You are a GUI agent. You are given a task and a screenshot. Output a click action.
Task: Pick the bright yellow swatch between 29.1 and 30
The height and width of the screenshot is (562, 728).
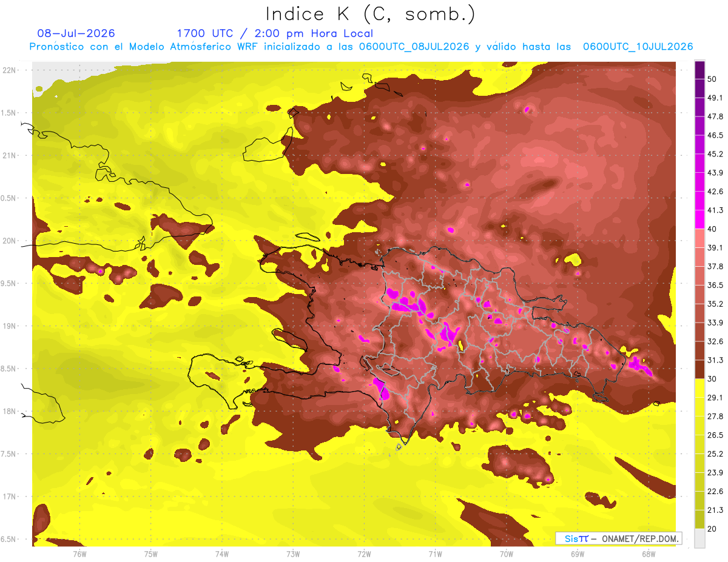[x=699, y=388]
